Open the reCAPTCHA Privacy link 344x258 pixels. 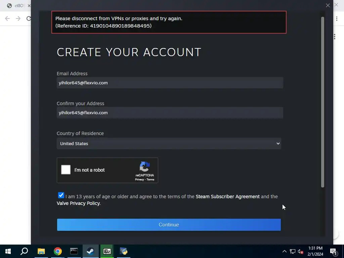139,179
